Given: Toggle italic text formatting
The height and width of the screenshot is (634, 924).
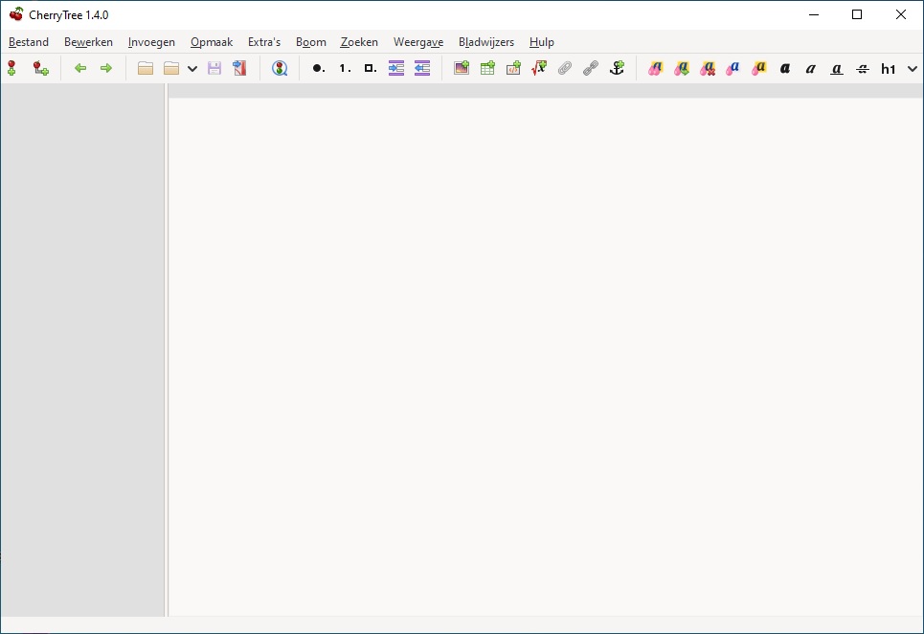Looking at the screenshot, I should tap(811, 68).
